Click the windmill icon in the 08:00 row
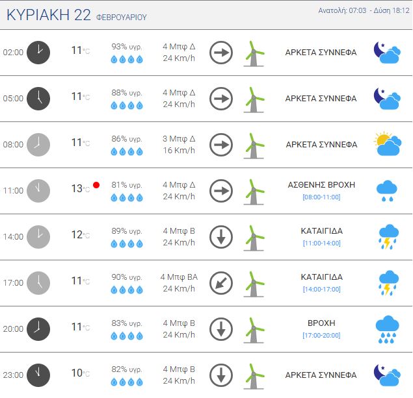Screen dimensions: 413x398 [x=254, y=145]
